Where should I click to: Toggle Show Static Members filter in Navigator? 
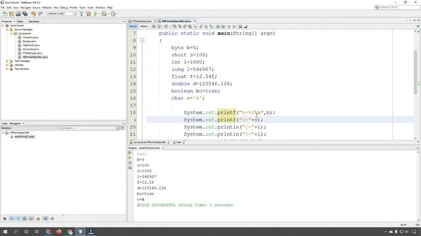point(18,218)
